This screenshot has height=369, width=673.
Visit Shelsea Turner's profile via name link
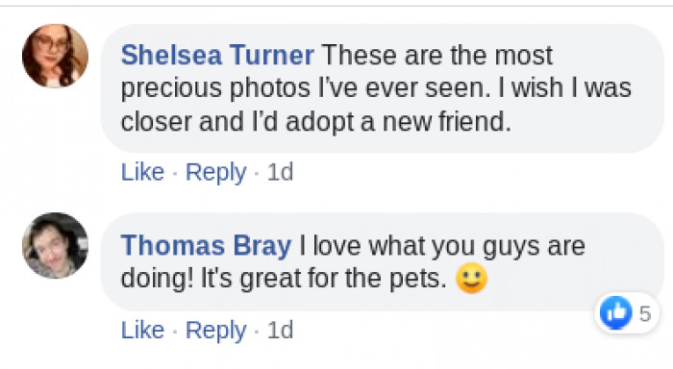[x=217, y=56]
